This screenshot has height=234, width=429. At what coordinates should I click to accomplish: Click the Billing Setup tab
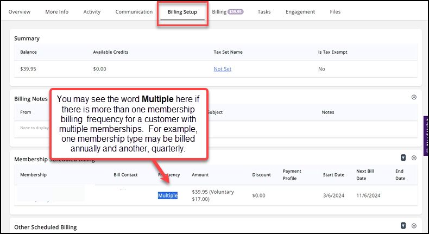(182, 12)
